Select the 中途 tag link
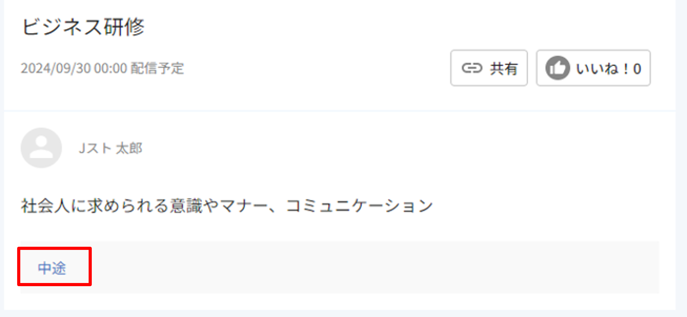Image resolution: width=687 pixels, height=317 pixels. coord(52,268)
